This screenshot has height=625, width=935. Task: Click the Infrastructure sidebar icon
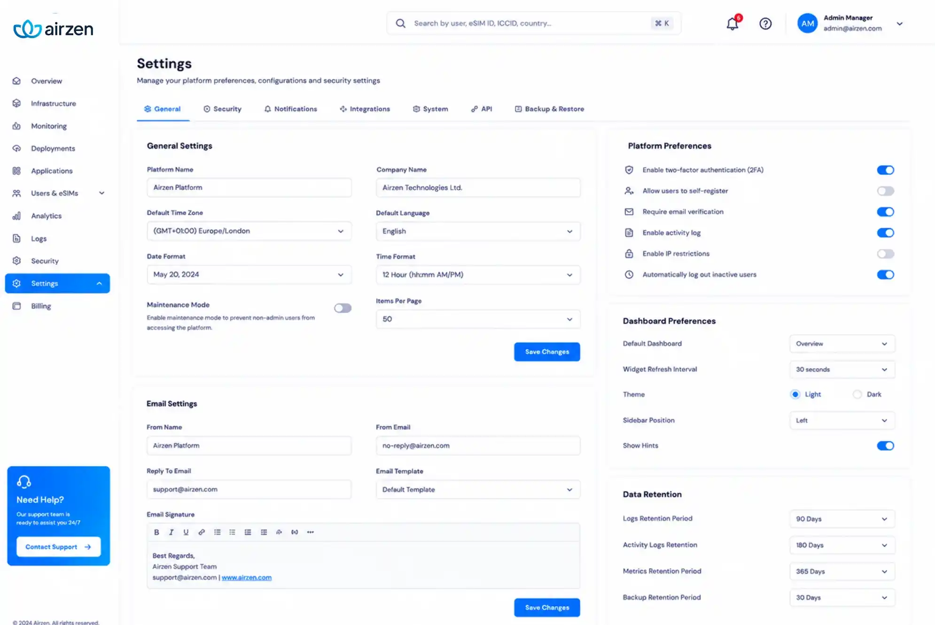(16, 103)
